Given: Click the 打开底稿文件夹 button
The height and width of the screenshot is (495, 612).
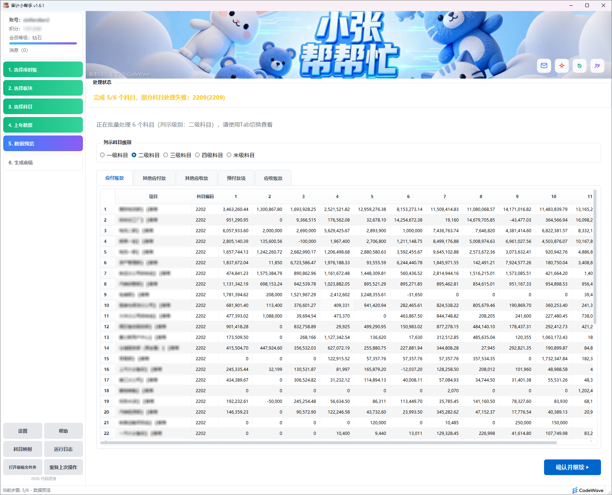Looking at the screenshot, I should [23, 467].
